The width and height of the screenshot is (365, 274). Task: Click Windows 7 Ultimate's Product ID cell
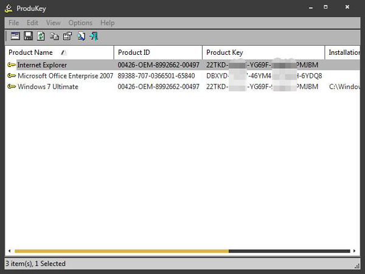[159, 86]
